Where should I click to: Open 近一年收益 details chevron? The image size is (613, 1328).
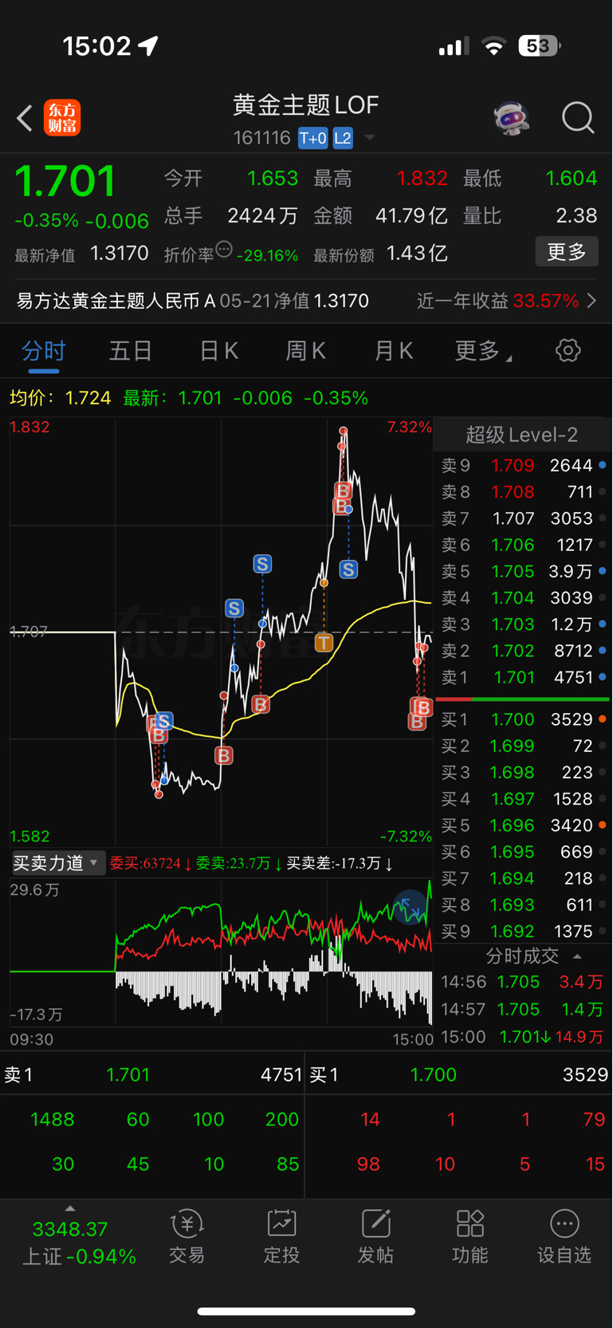591,301
